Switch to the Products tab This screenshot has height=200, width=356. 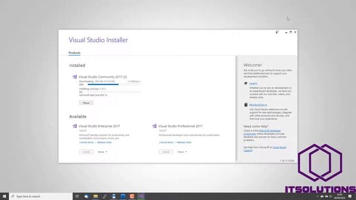(75, 53)
